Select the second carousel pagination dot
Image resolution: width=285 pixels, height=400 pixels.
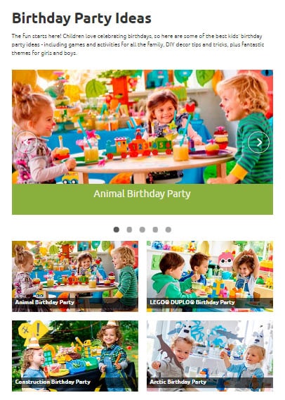(129, 230)
